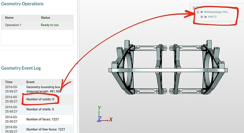
Task: Select the shell_0 tree item
Action: [212, 17]
